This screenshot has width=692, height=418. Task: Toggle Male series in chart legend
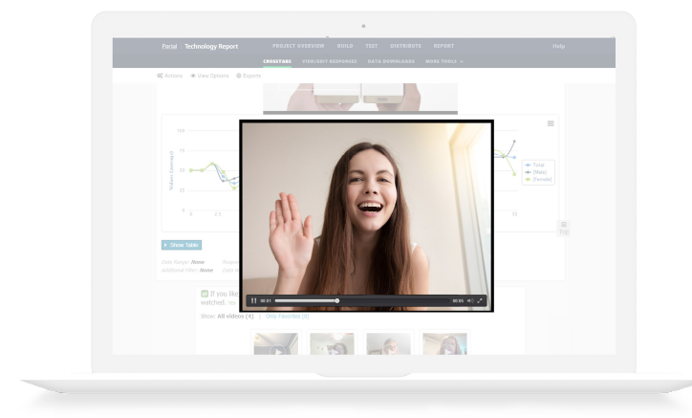coord(539,171)
